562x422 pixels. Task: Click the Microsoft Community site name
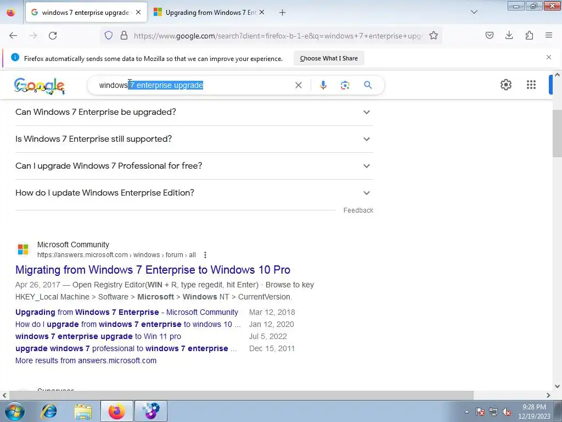(x=73, y=245)
